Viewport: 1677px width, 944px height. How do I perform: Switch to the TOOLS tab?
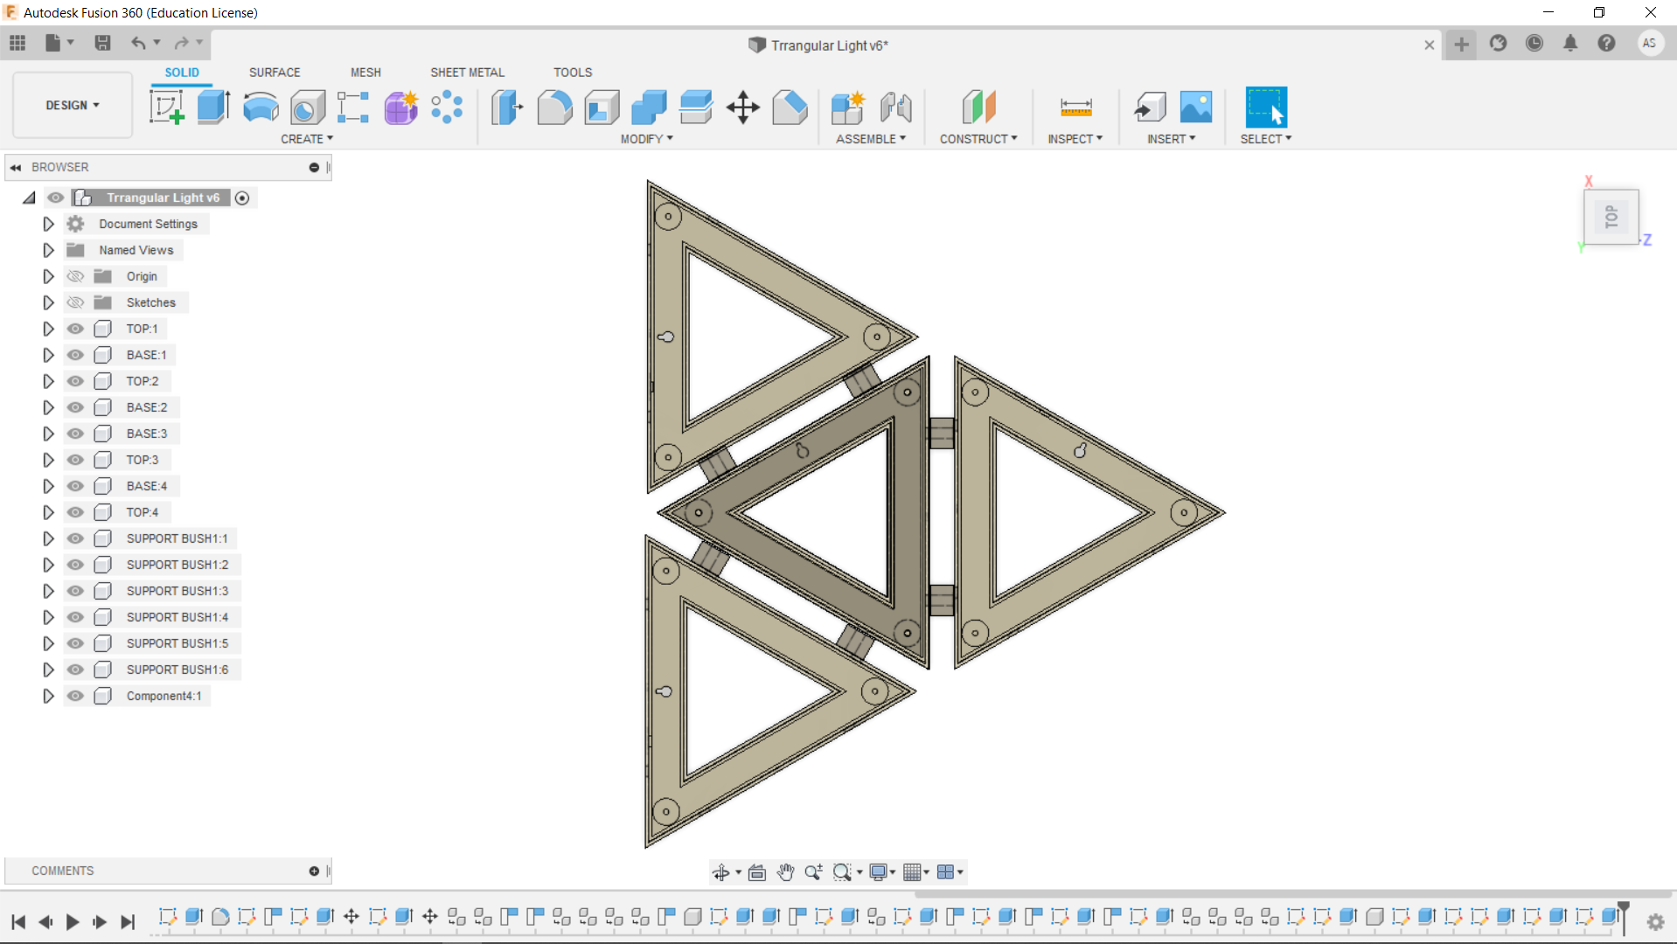(573, 73)
